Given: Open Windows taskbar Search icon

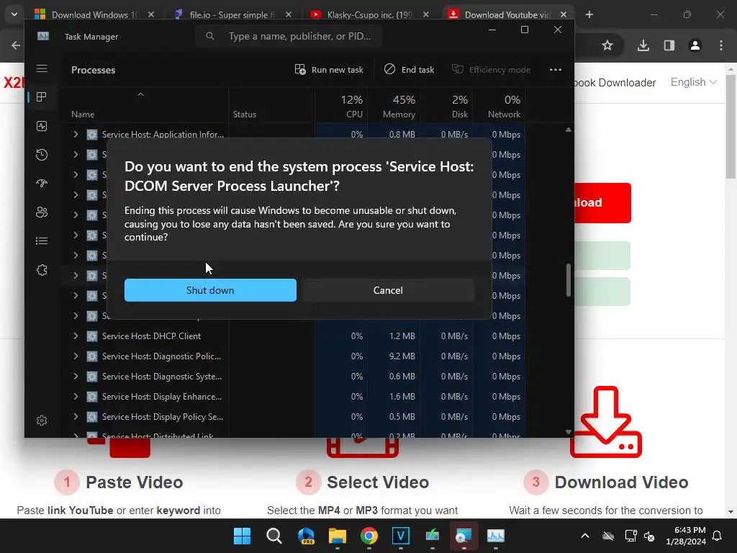Looking at the screenshot, I should [273, 536].
